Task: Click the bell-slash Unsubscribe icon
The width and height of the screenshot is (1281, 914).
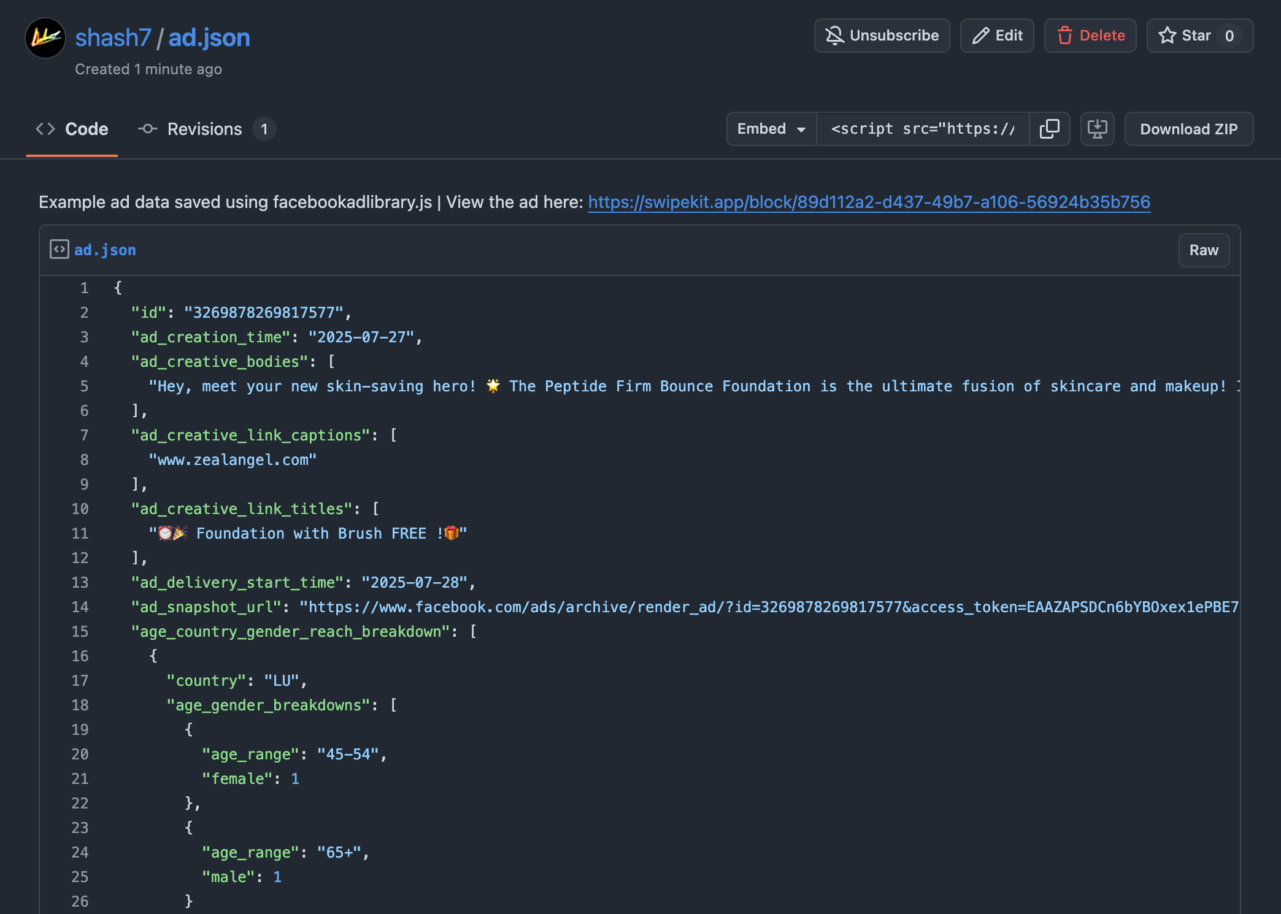Action: (833, 36)
